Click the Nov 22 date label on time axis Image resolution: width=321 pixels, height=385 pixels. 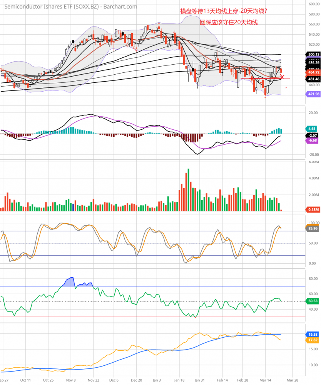click(94, 379)
